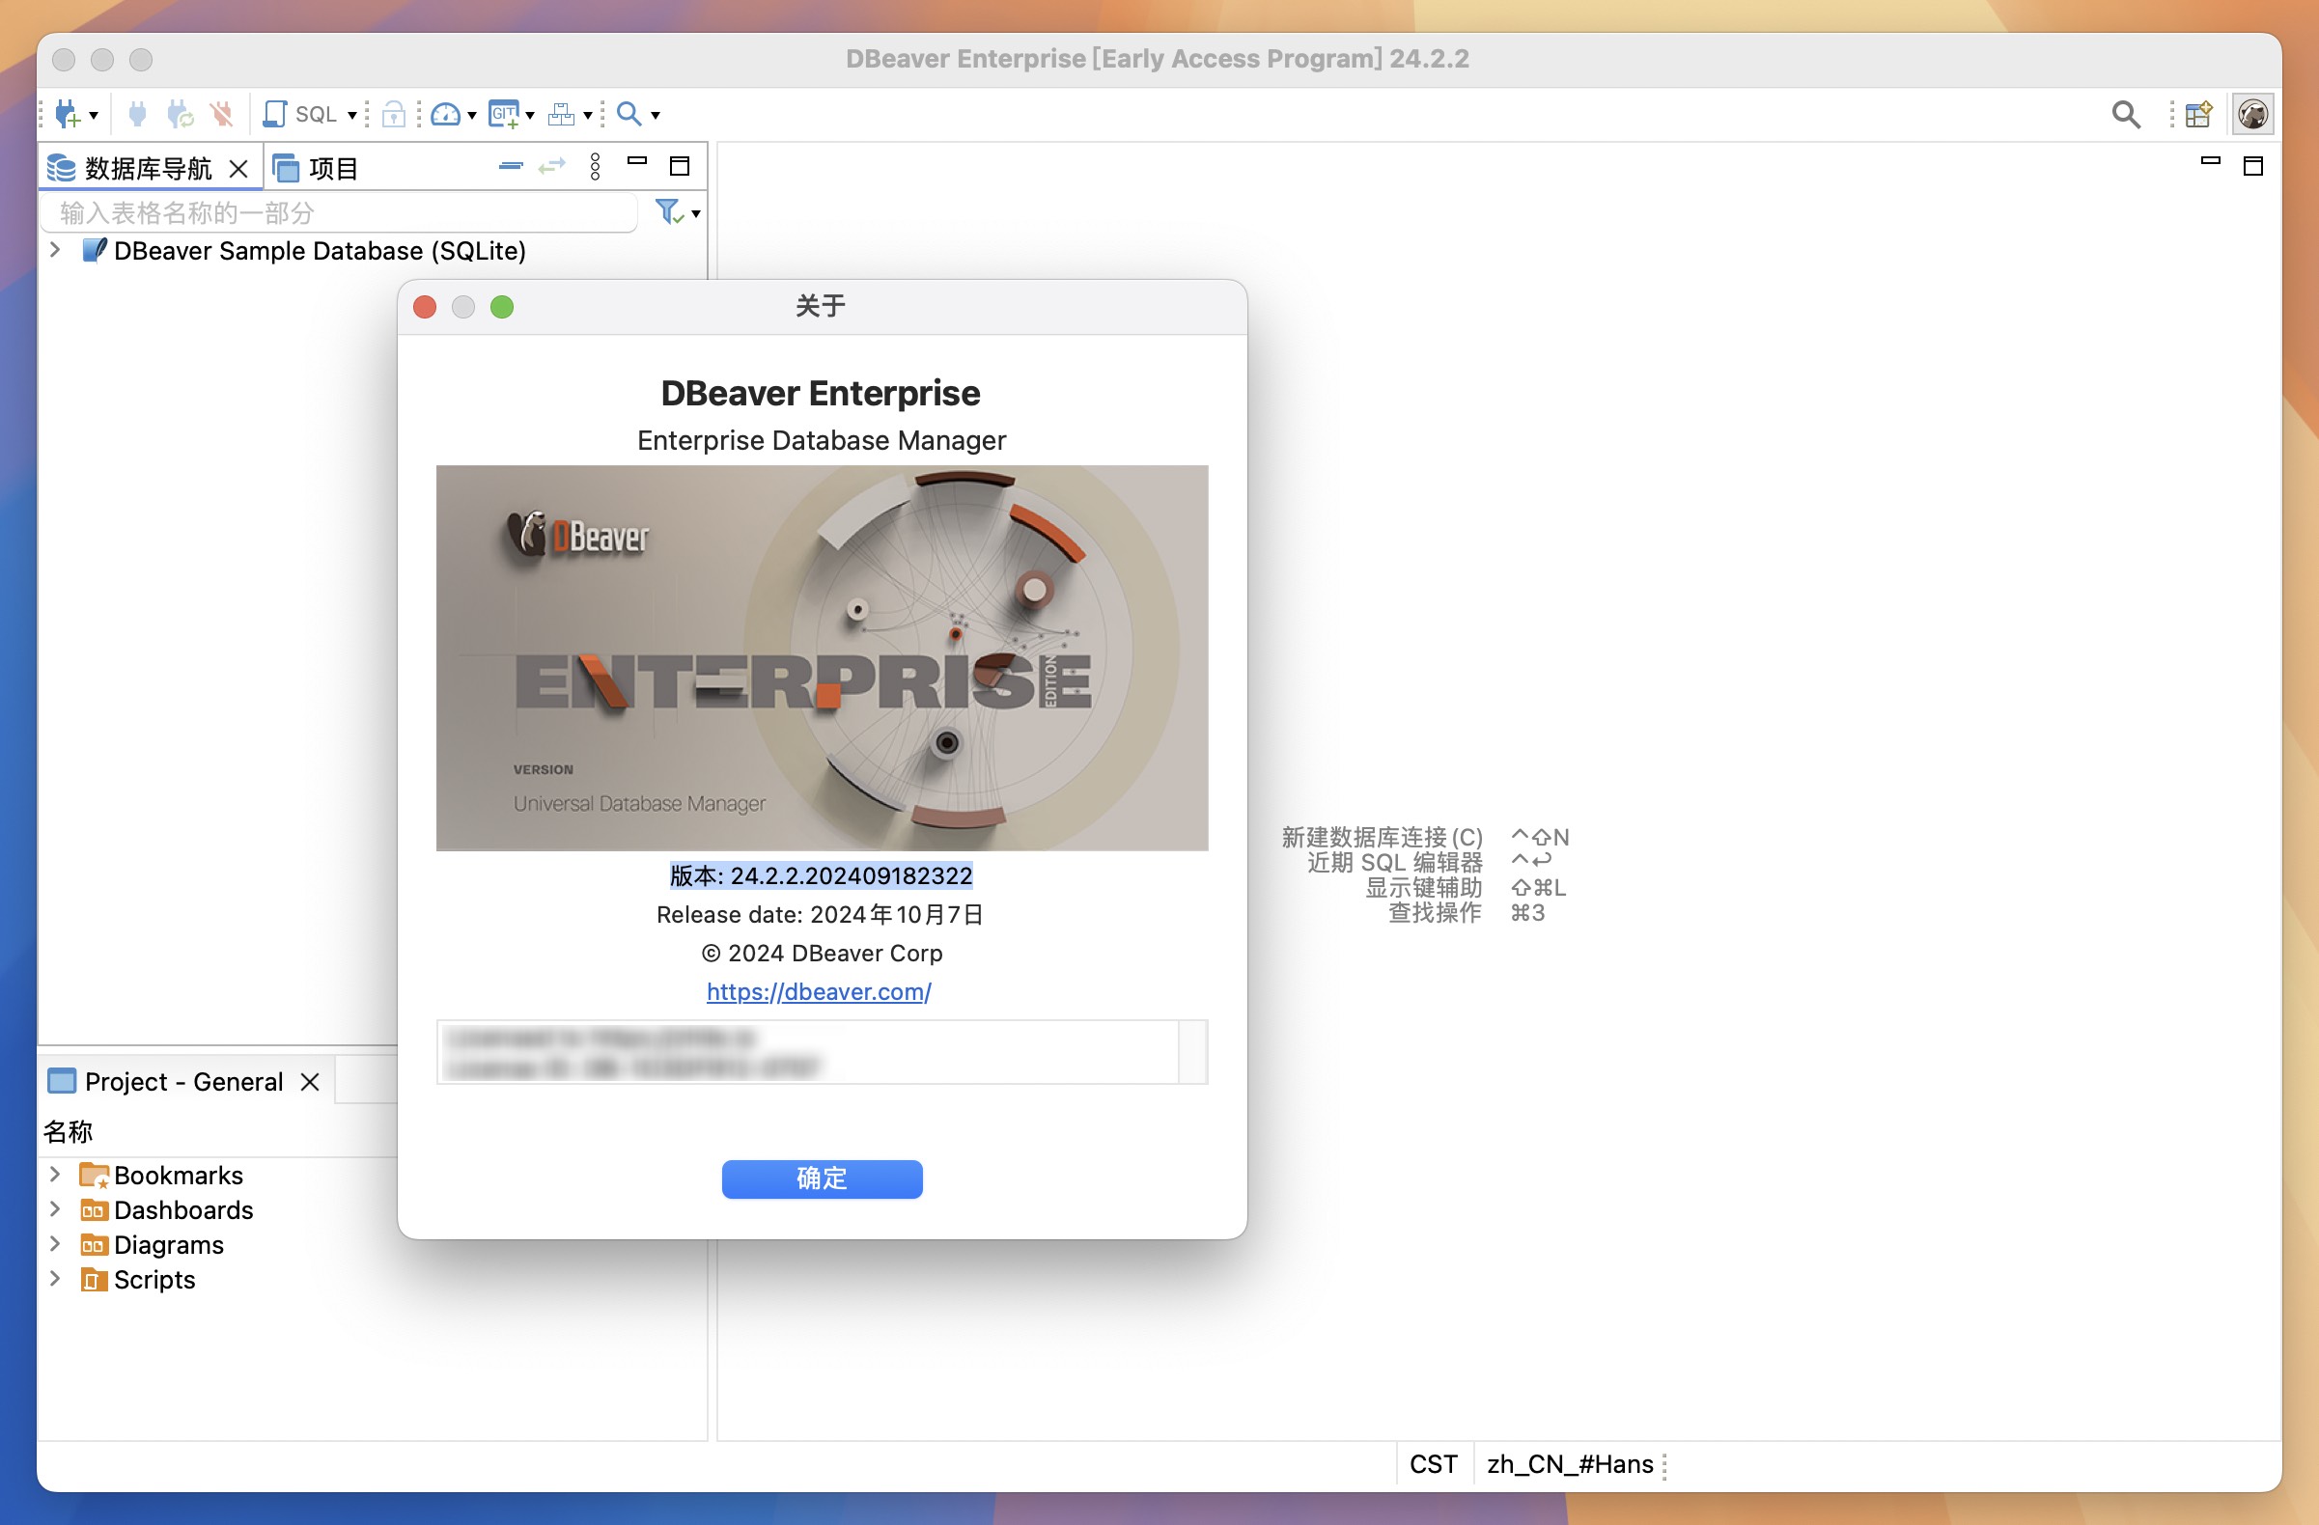
Task: Maximize the editor area panel
Action: click(x=2252, y=167)
